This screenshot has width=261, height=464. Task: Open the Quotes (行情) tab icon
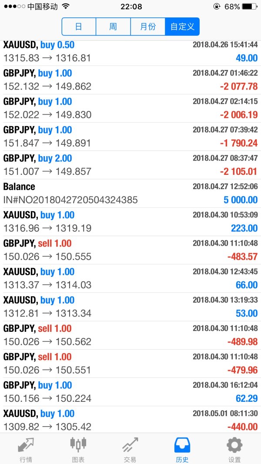[26, 446]
